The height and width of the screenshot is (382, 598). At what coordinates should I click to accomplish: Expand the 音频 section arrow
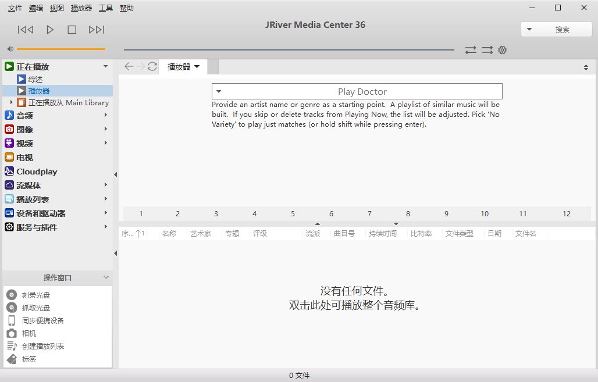pos(106,115)
